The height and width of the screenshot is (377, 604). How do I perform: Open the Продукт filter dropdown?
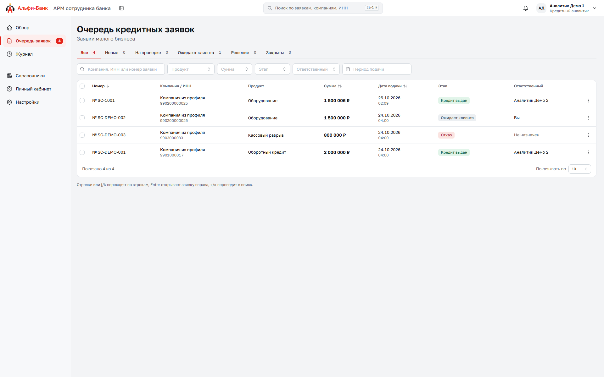[x=191, y=69]
